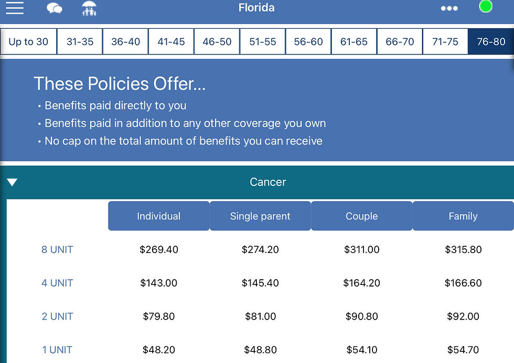Select the Up to 30 age tab

tap(28, 42)
